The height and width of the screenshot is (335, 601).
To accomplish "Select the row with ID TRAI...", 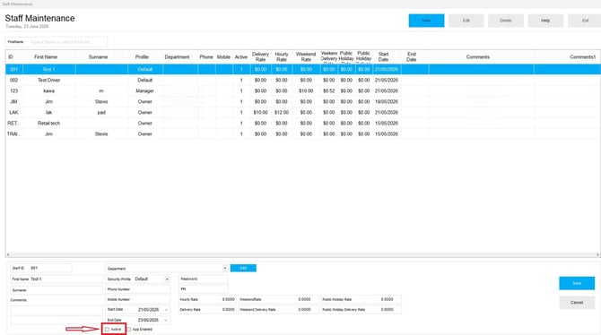I will tap(303, 133).
